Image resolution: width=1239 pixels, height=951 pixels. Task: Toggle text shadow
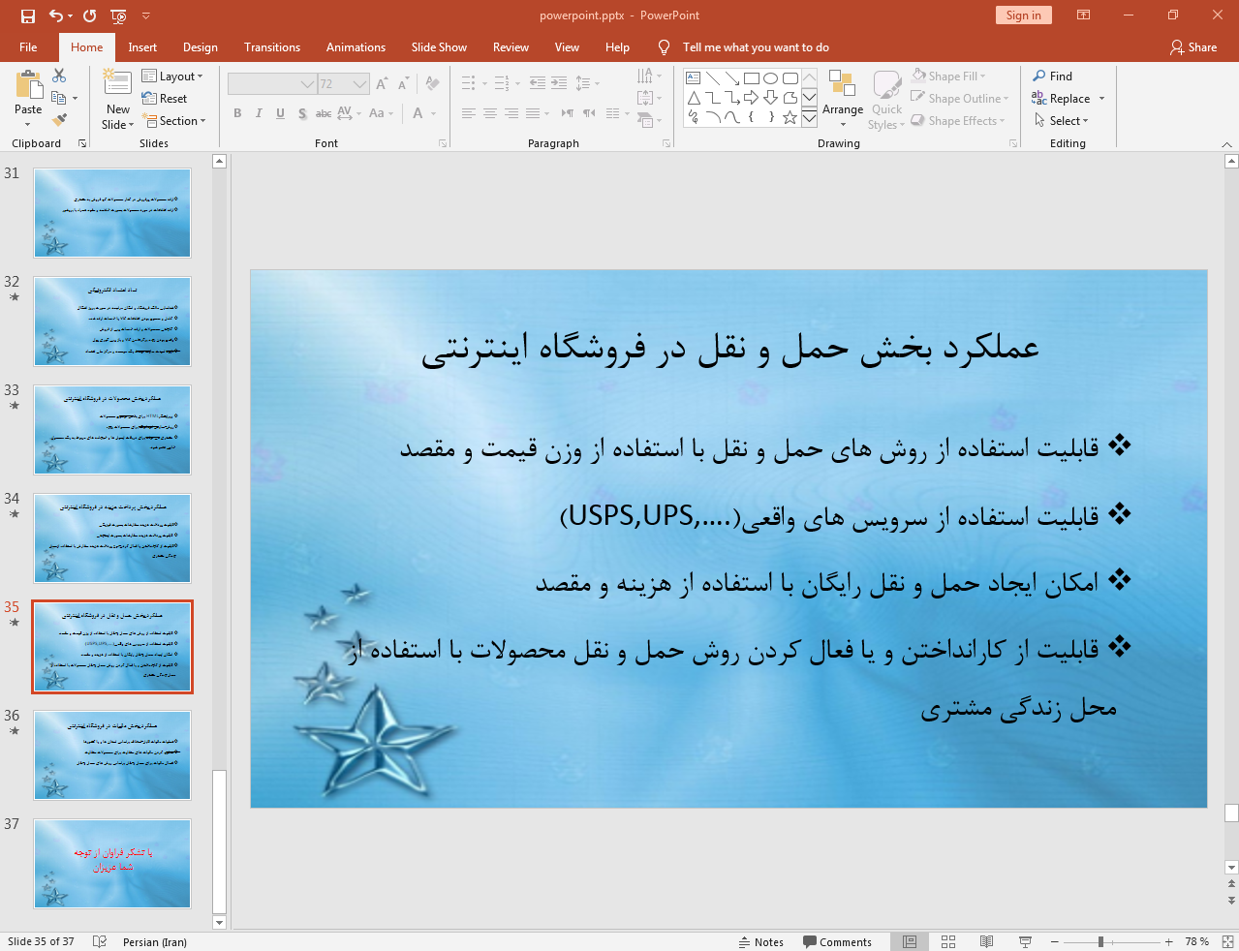(x=302, y=113)
